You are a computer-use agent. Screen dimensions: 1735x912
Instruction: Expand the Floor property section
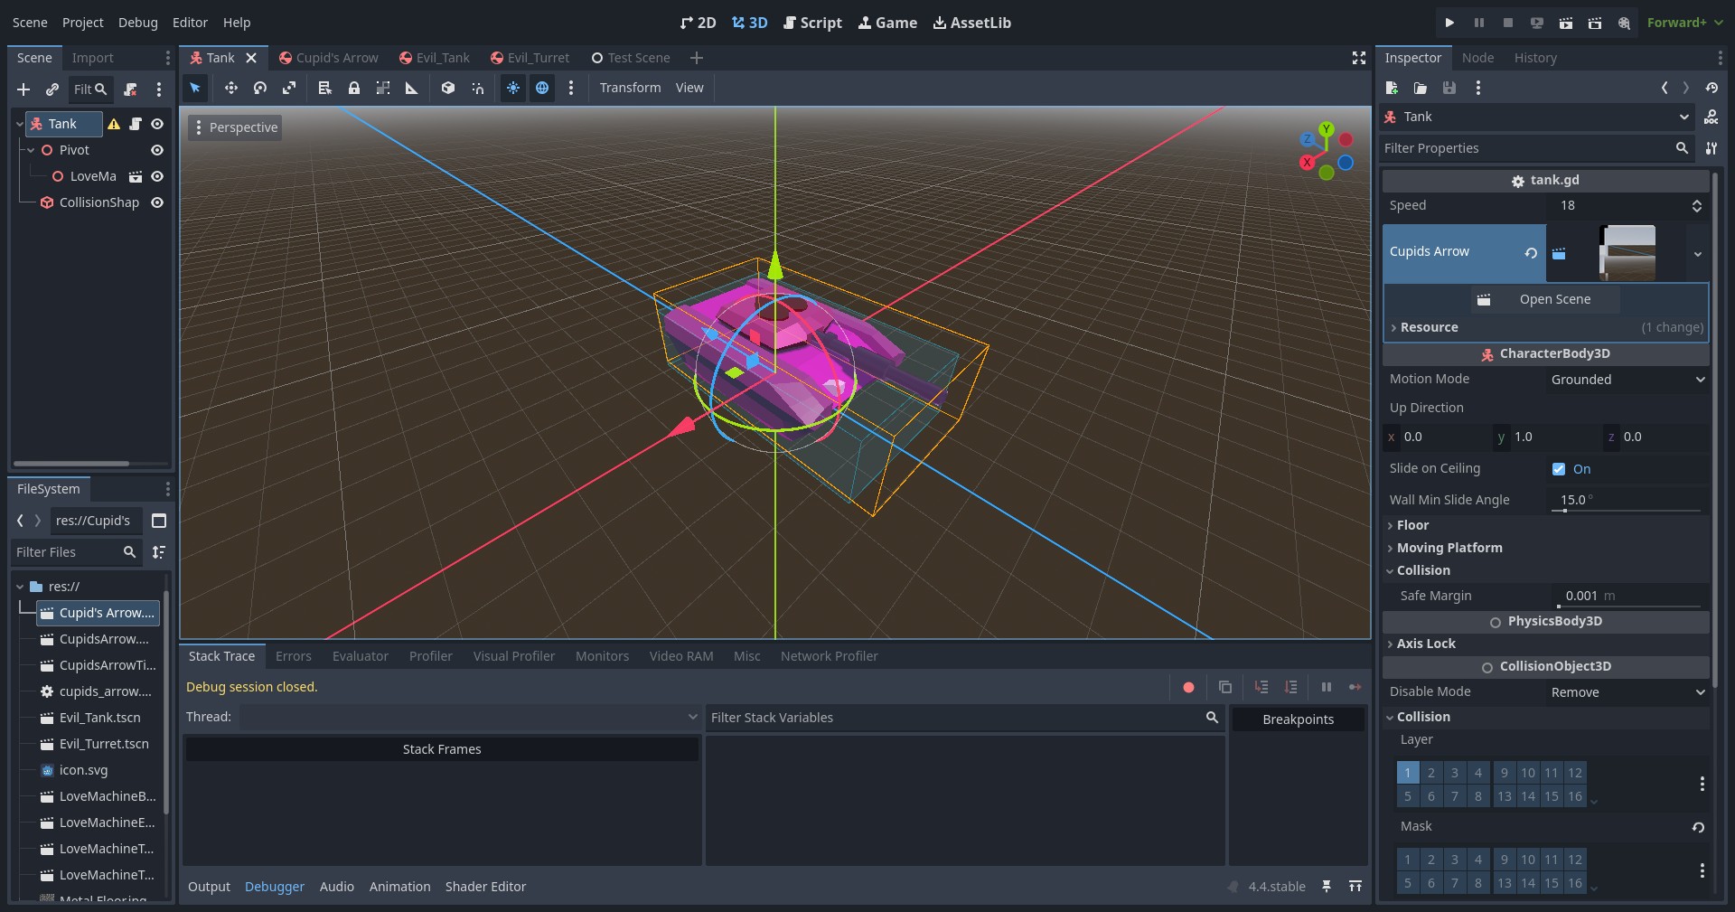click(x=1412, y=525)
